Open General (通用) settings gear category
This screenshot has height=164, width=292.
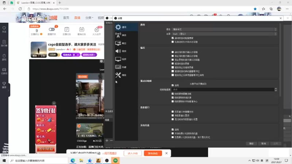(126, 27)
